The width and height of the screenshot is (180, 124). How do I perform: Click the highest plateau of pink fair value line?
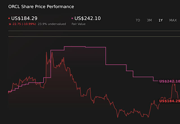point(75,47)
